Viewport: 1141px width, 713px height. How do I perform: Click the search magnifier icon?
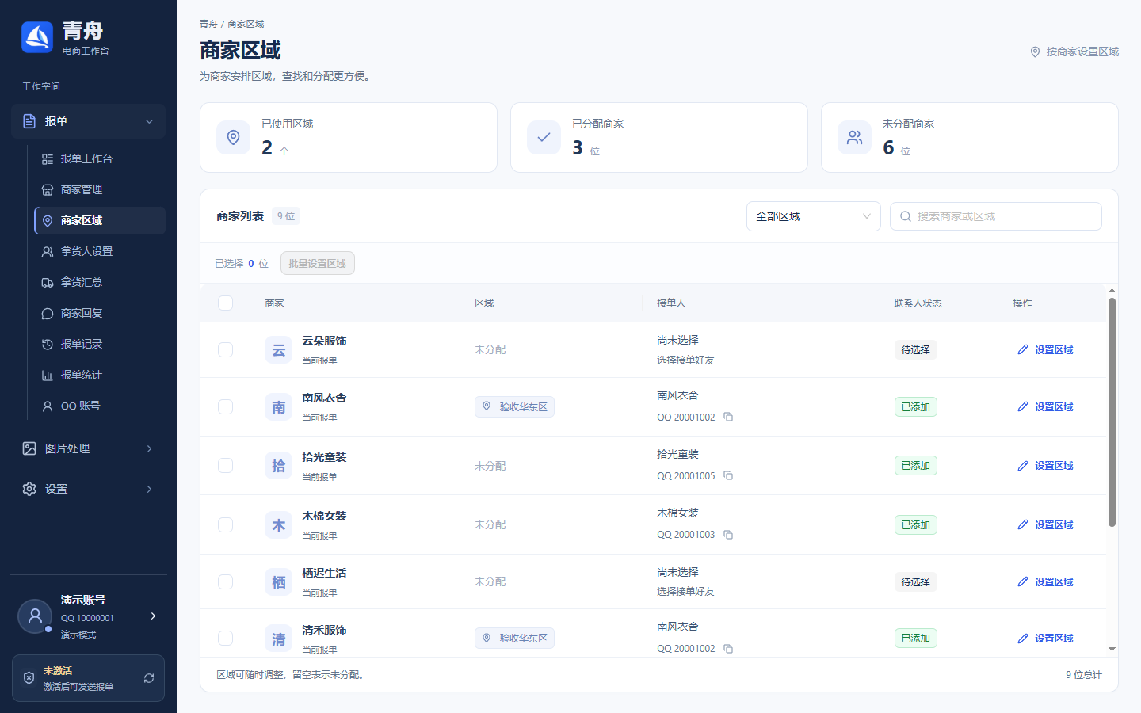pos(905,216)
